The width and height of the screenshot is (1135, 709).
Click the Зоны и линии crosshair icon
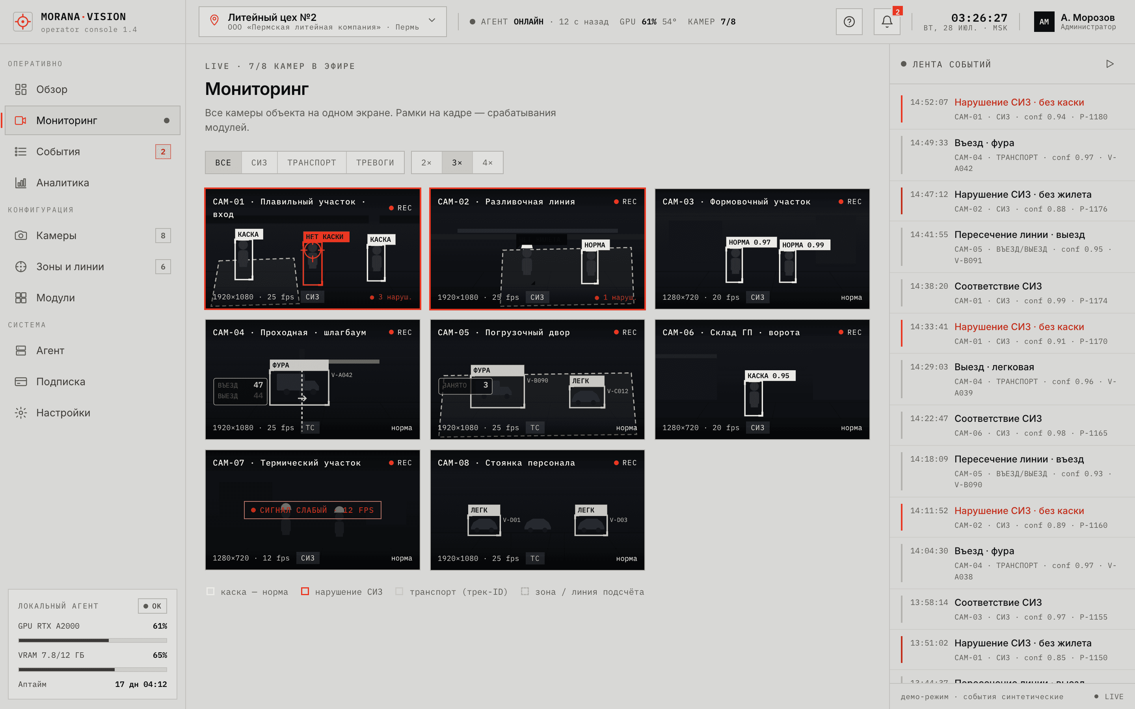click(20, 266)
